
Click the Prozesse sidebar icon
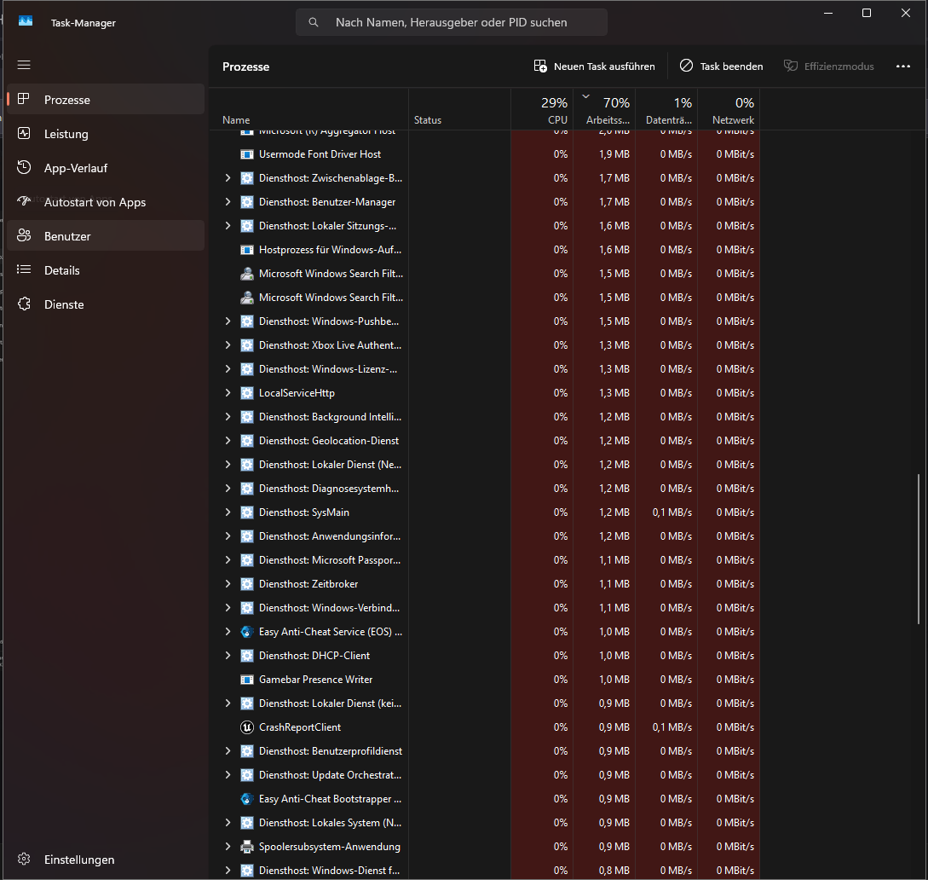tap(24, 99)
